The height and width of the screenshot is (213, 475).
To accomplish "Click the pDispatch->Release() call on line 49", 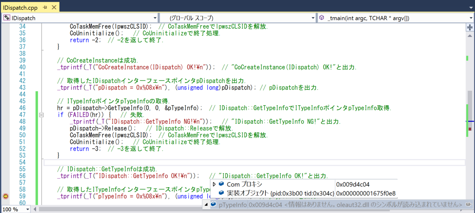I will (103, 129).
